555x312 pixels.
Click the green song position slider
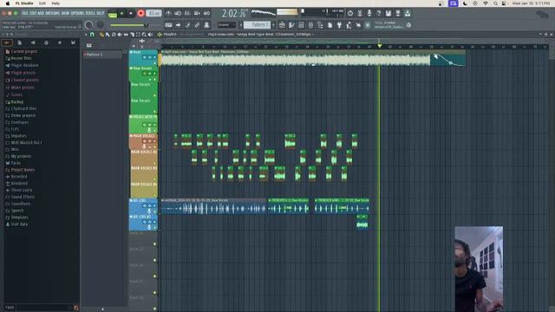[x=129, y=25]
